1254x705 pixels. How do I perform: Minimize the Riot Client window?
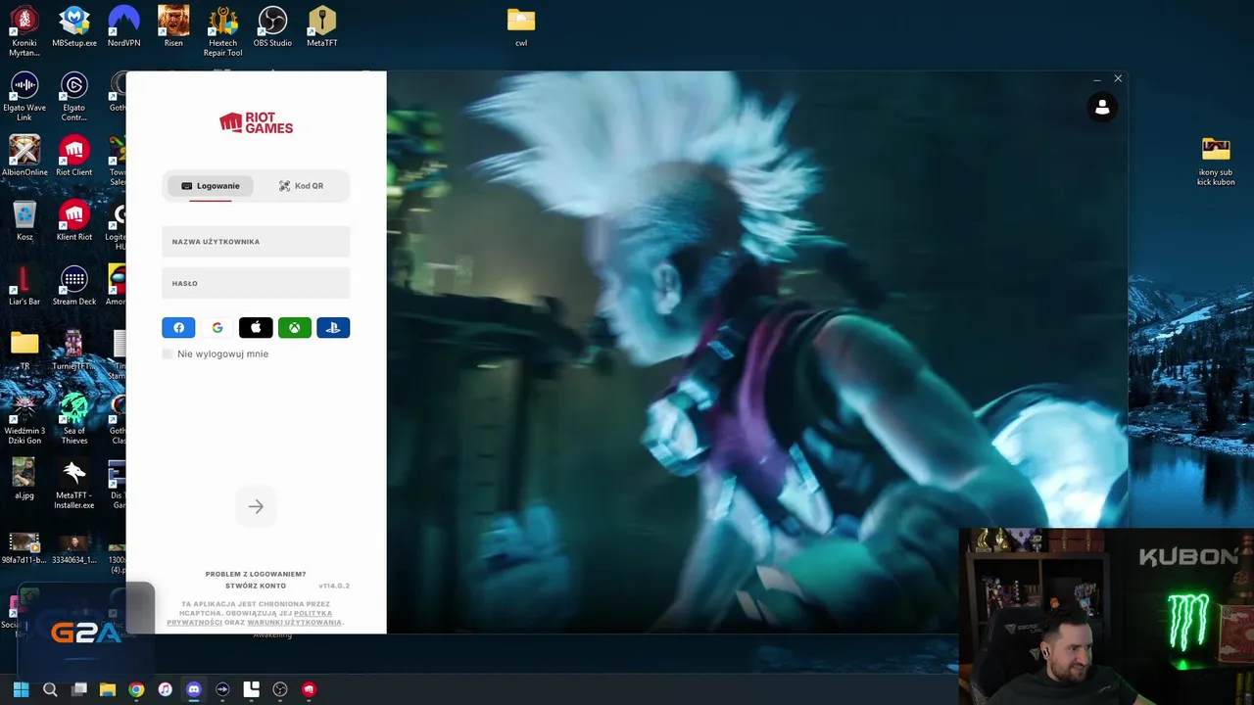pyautogui.click(x=1097, y=79)
